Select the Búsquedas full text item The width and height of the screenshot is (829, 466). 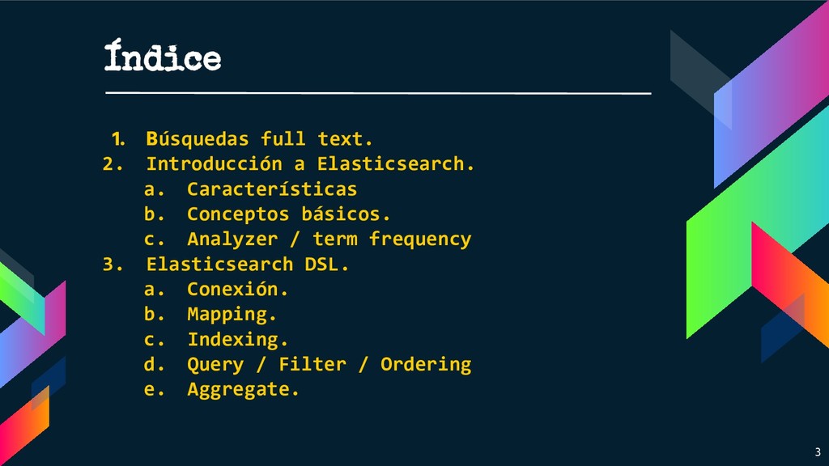[x=259, y=139]
